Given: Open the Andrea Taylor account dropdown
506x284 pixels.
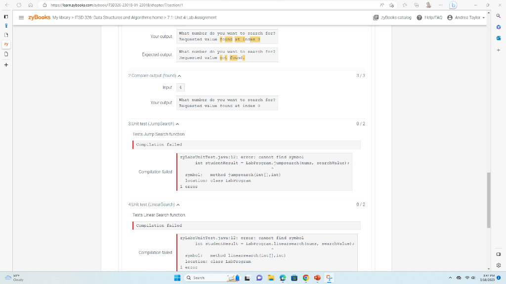Looking at the screenshot, I should pyautogui.click(x=468, y=17).
